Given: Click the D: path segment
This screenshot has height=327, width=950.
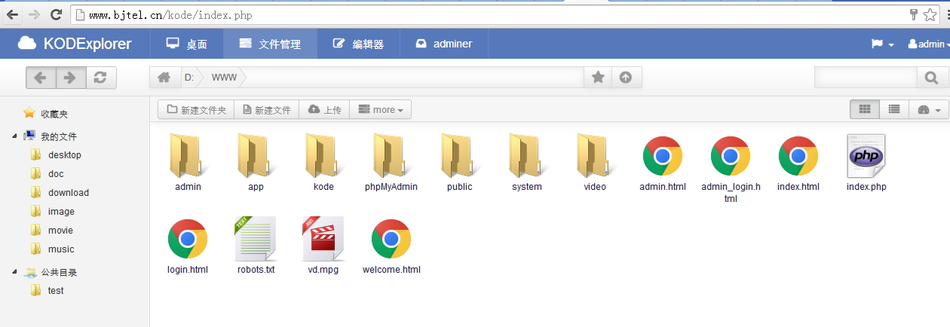Looking at the screenshot, I should click(189, 78).
